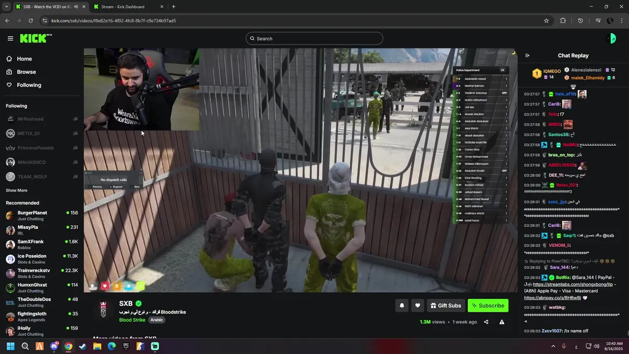Report the video with warning icon

pyautogui.click(x=502, y=322)
